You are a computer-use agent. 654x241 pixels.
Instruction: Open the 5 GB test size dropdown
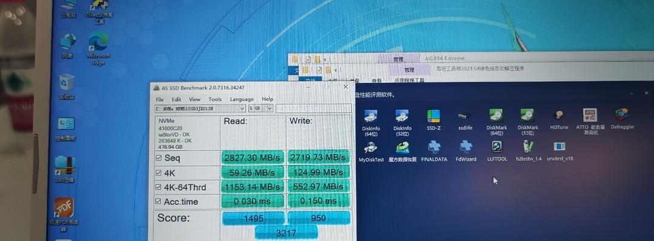260,108
